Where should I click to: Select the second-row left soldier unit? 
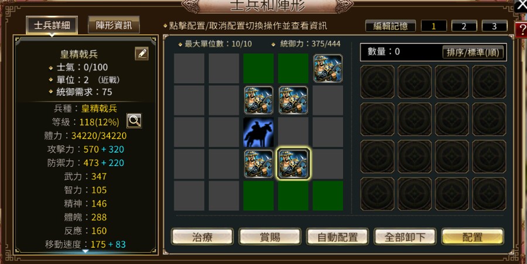[x=258, y=100]
